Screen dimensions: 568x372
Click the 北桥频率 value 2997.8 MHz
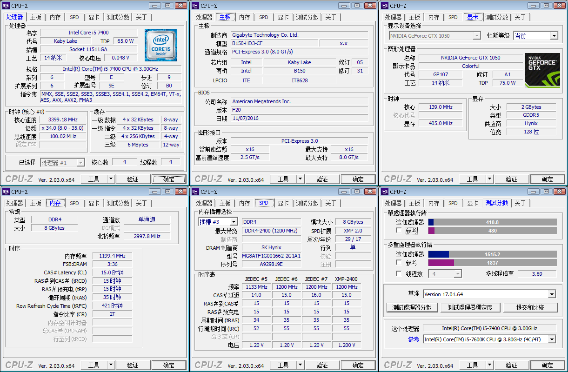(147, 236)
